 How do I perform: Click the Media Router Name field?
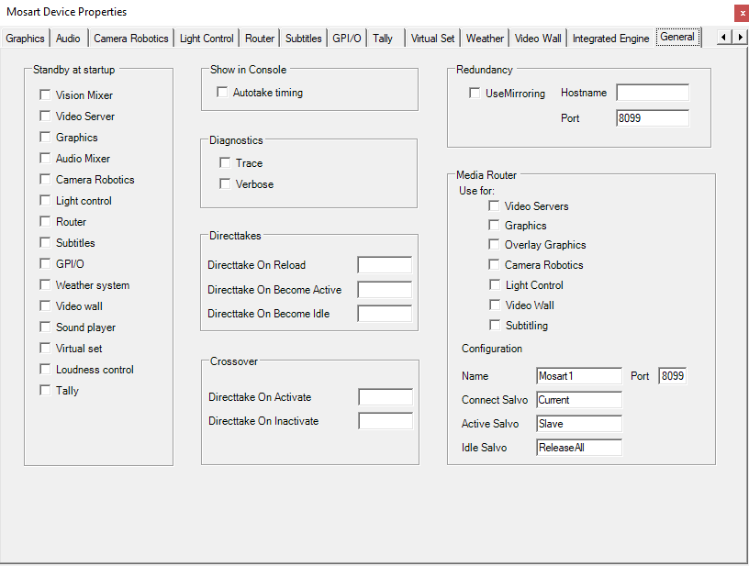(x=578, y=376)
